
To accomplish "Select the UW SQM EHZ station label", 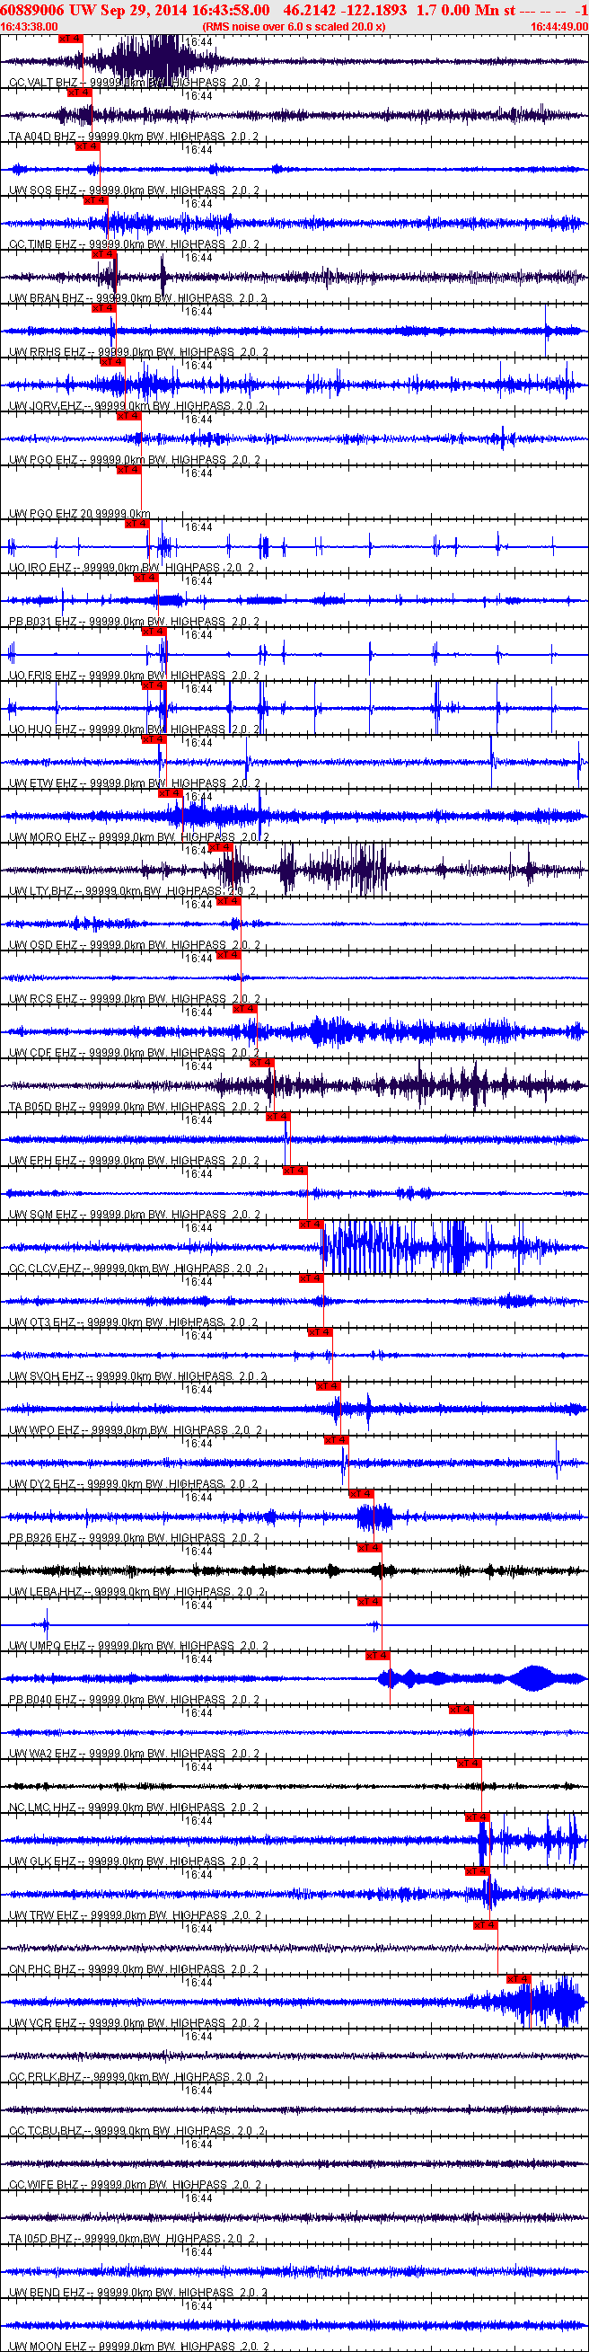I will [x=135, y=1215].
